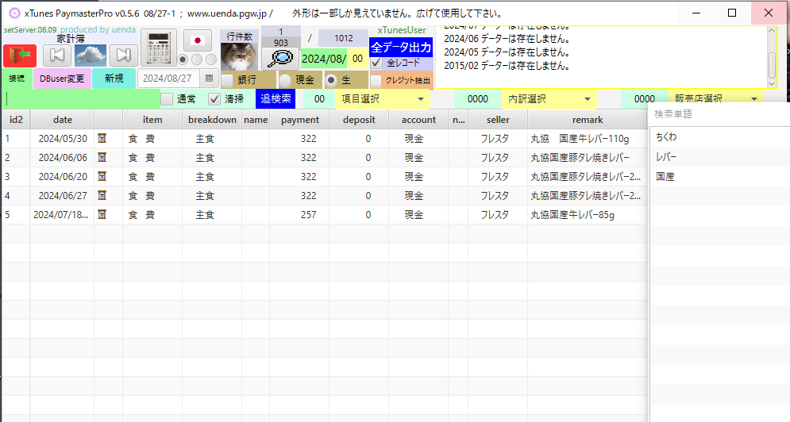Click the cloud image icon
790x422 pixels.
click(91, 55)
